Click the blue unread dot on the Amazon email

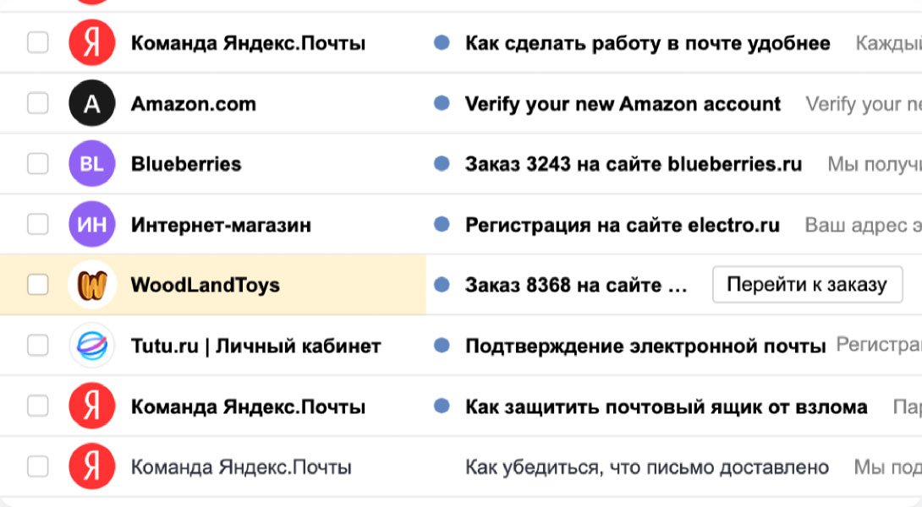(442, 103)
